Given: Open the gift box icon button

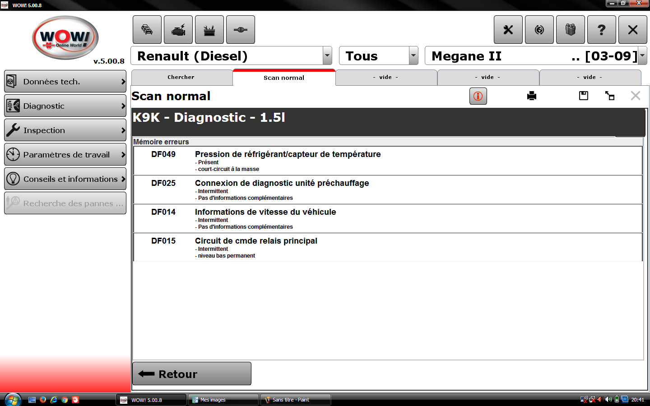Looking at the screenshot, I should pos(571,30).
